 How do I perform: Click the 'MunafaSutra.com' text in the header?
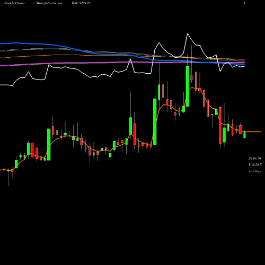pyautogui.click(x=49, y=3)
